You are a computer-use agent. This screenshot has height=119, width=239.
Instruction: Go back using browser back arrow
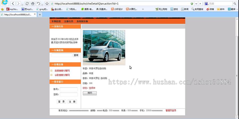[x=13, y=3]
